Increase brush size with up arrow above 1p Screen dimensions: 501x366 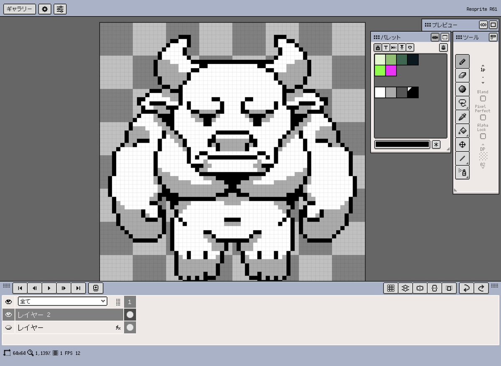(x=483, y=65)
